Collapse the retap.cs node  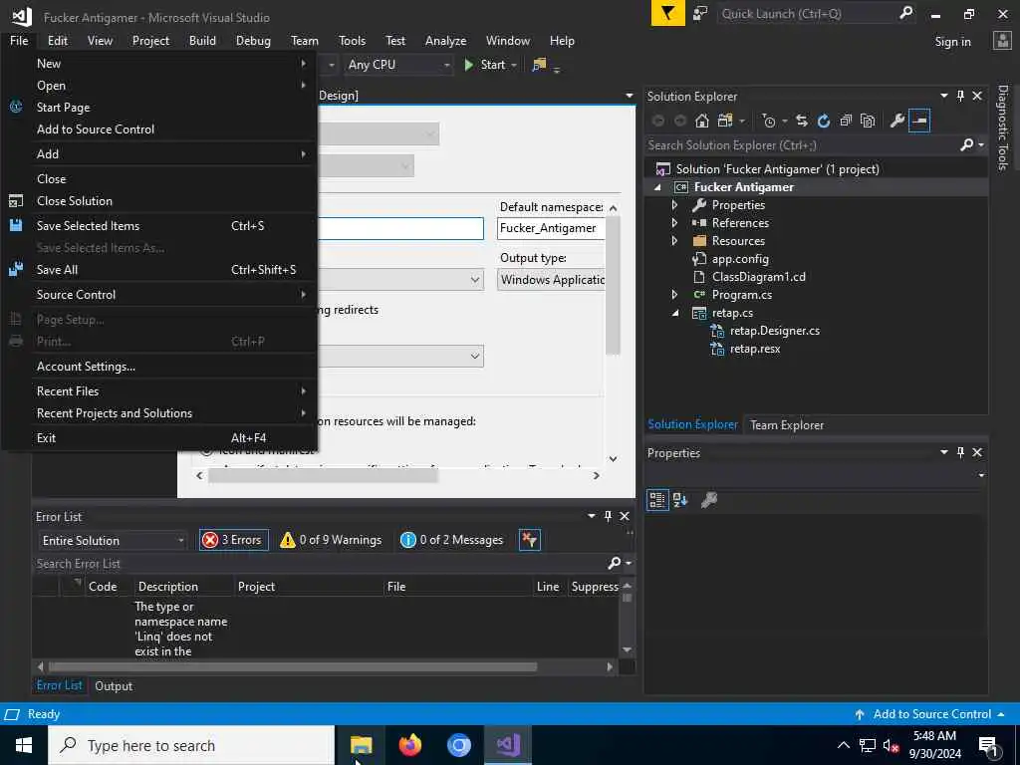675,313
